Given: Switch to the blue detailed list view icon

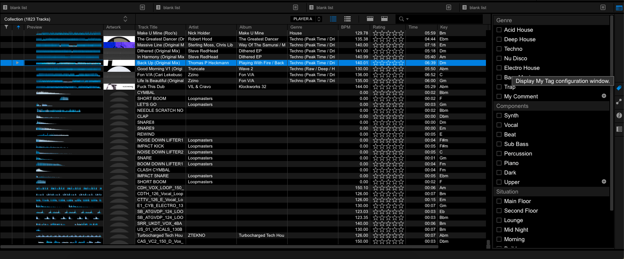Looking at the screenshot, I should (x=333, y=19).
